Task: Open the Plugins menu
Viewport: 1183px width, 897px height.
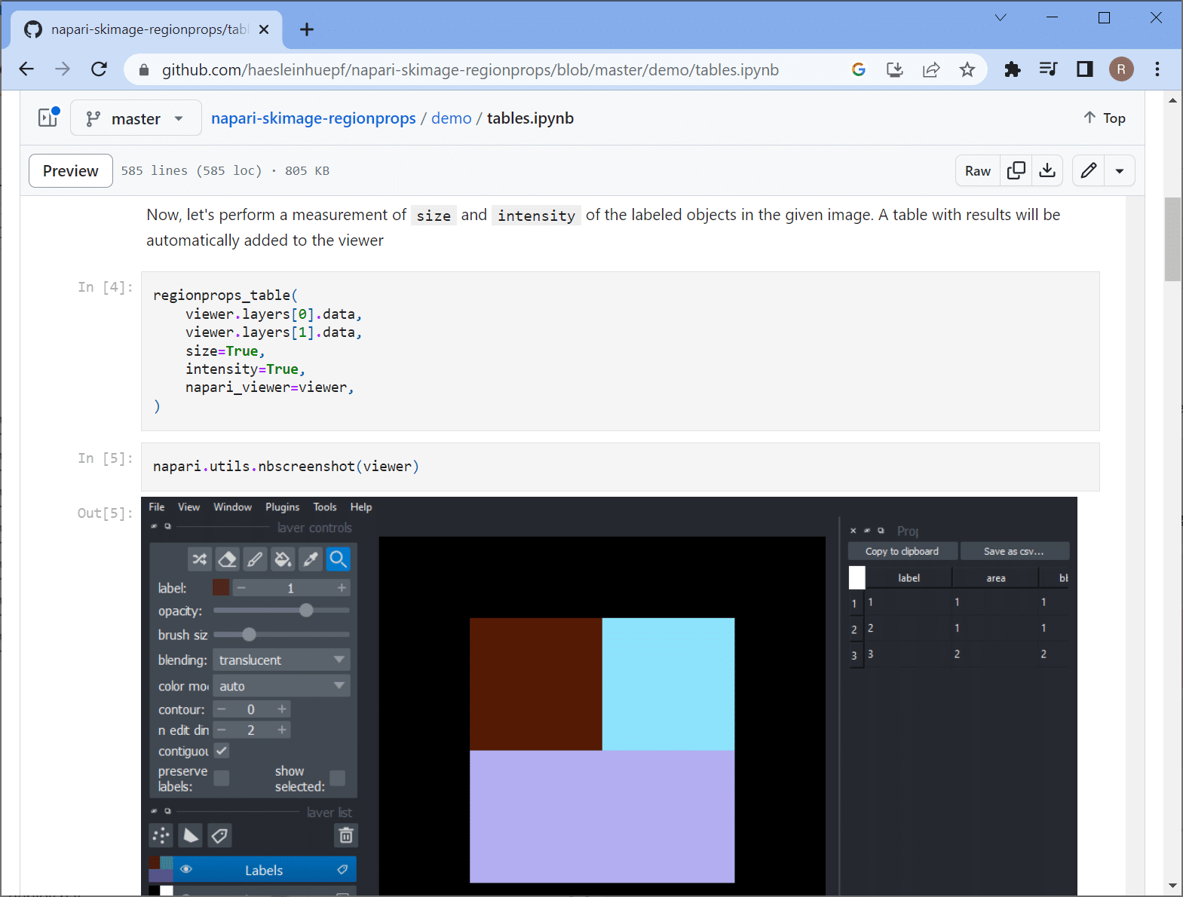Action: point(282,507)
